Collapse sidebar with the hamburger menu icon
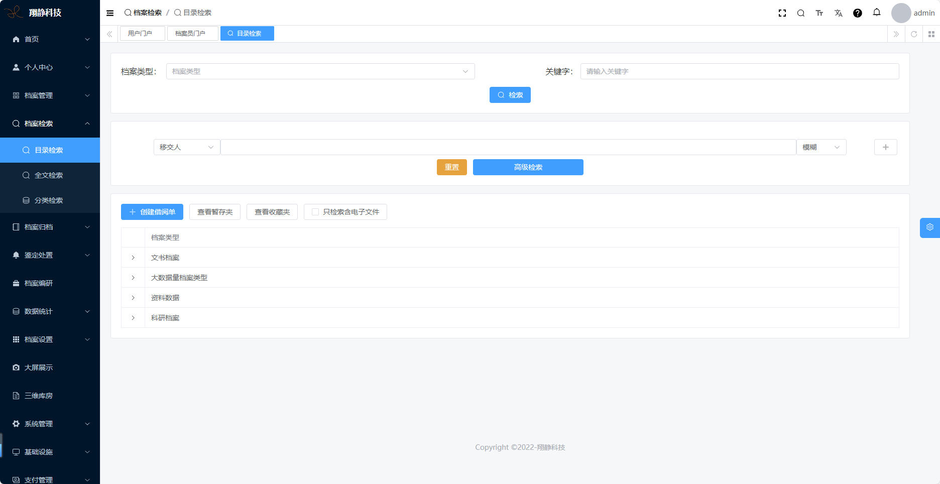The image size is (940, 484). pyautogui.click(x=110, y=13)
